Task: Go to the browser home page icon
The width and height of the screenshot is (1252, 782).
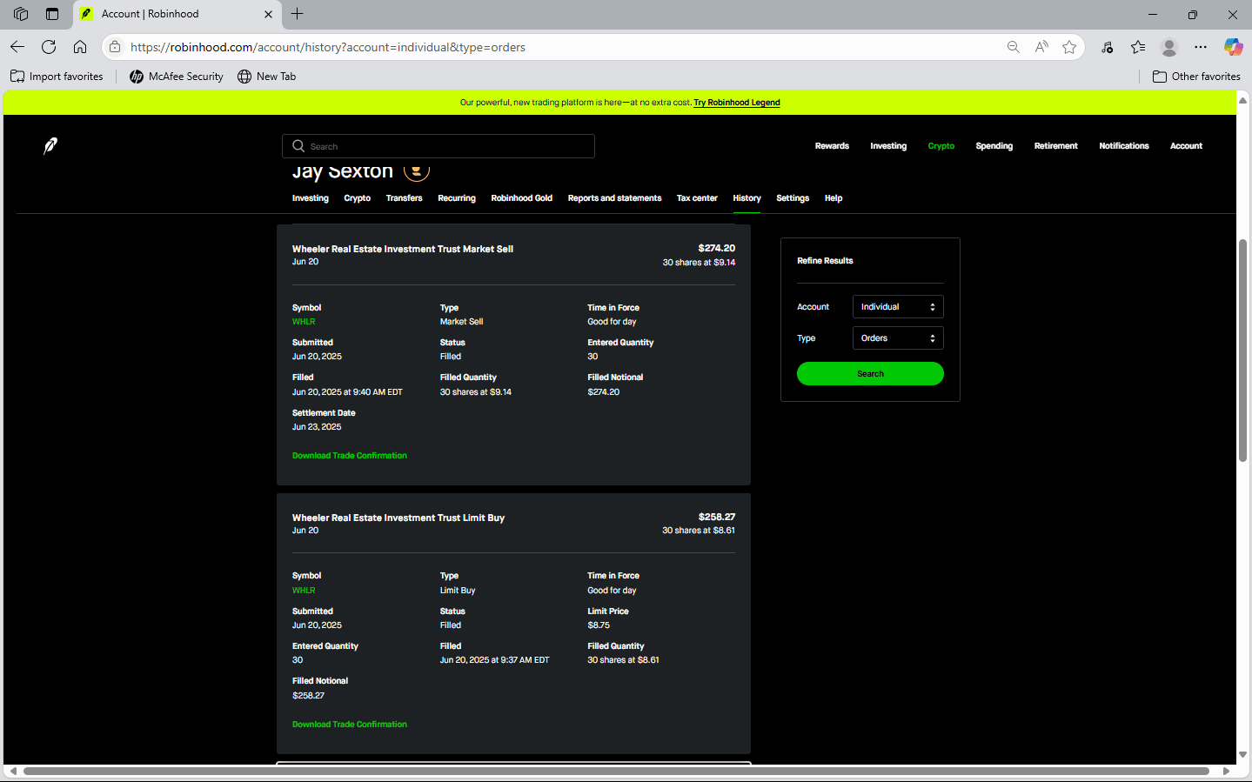Action: coord(80,47)
